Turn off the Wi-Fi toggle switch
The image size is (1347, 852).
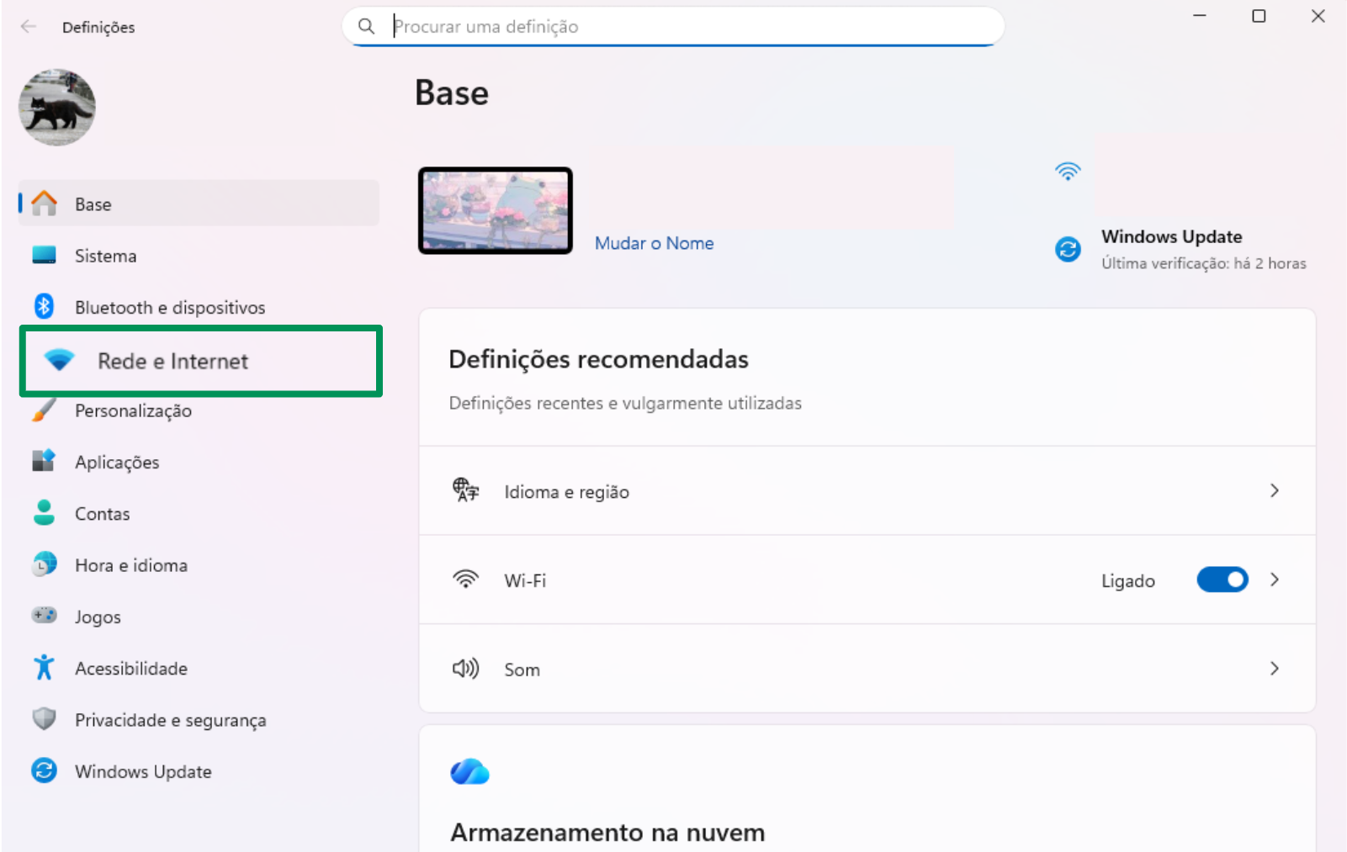click(1222, 579)
